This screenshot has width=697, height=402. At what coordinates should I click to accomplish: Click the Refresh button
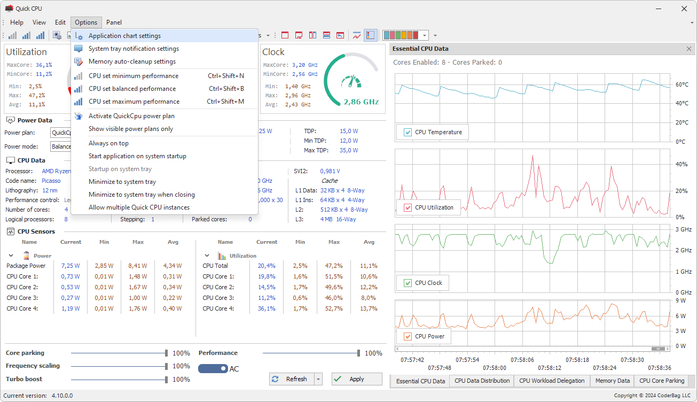pyautogui.click(x=292, y=378)
